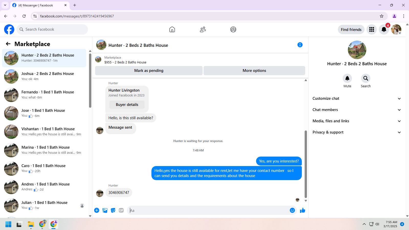Open the Chrome profile icon
Image resolution: width=409 pixels, height=230 pixels.
click(394, 16)
